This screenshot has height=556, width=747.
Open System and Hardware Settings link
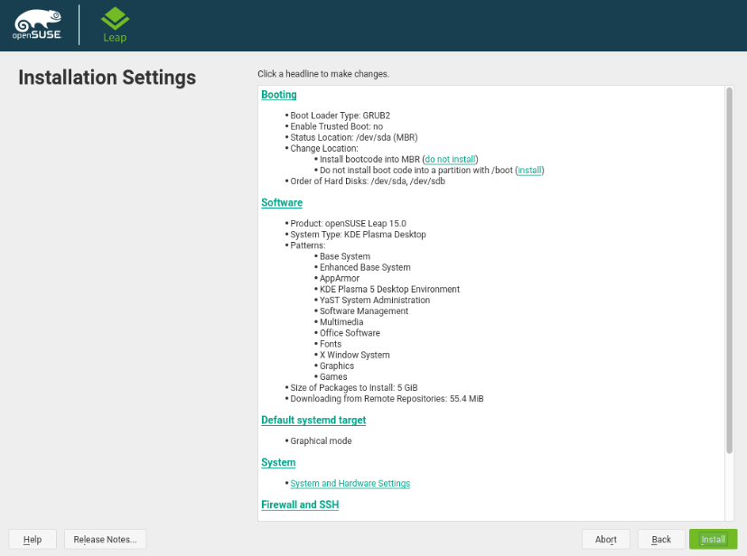(x=350, y=483)
